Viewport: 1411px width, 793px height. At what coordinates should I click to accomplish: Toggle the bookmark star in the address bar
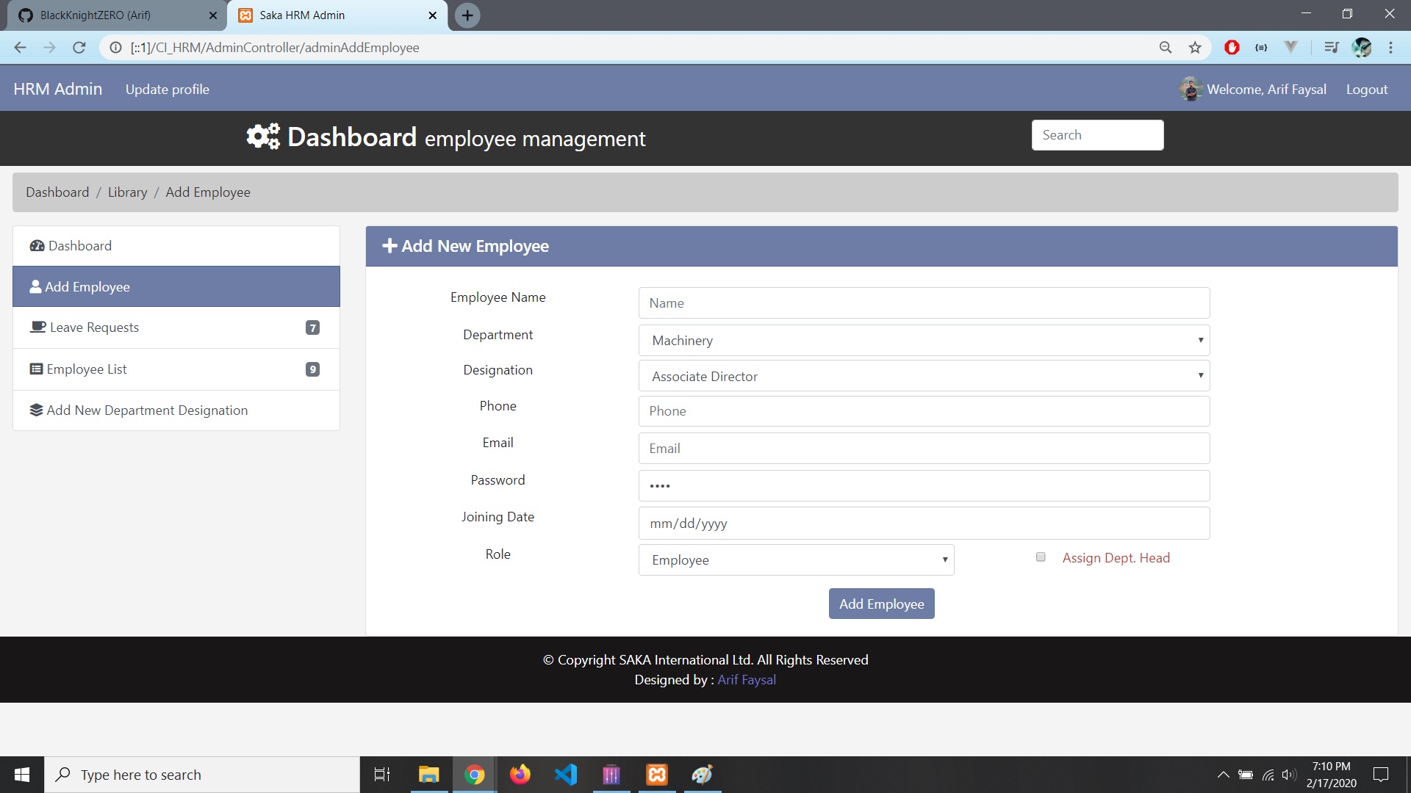(1195, 47)
